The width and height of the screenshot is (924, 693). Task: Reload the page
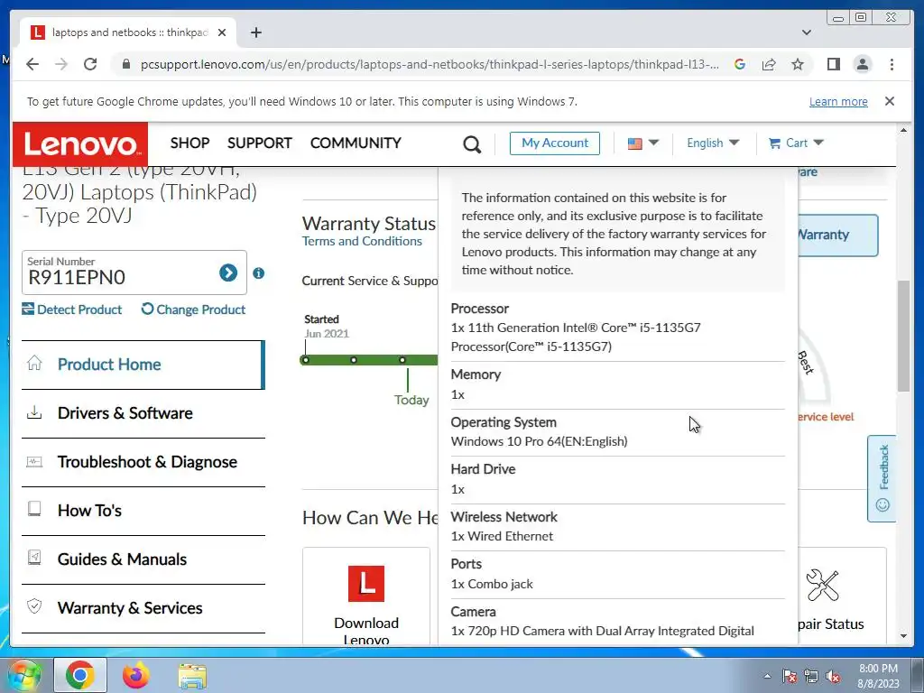[x=90, y=64]
